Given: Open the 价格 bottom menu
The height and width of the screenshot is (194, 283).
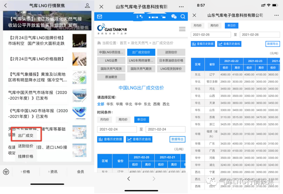Looking at the screenshot, I should coord(25,172).
